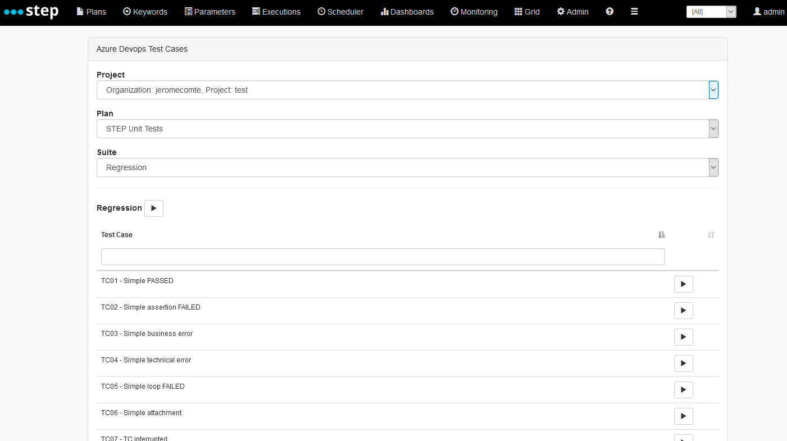787x441 pixels.
Task: Select the TC06 - Simple attachment text
Action: pos(142,413)
